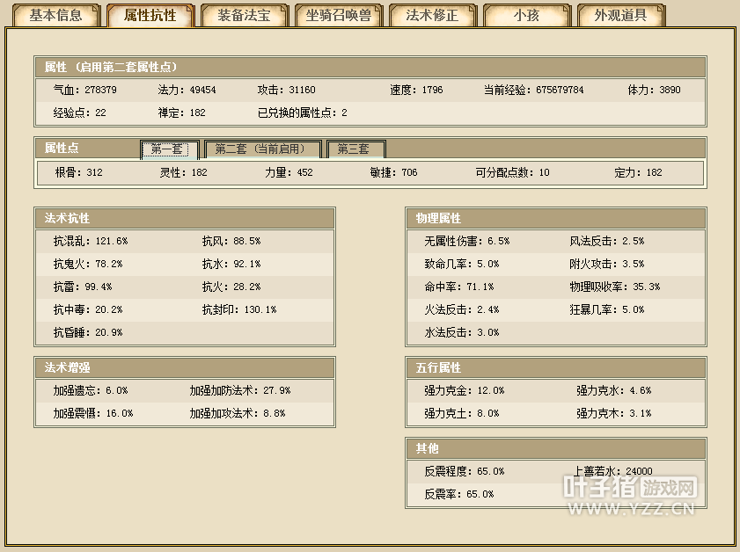Screen dimensions: 740x552
Task: Open the 坐骑召唤兽 tab
Action: point(339,16)
